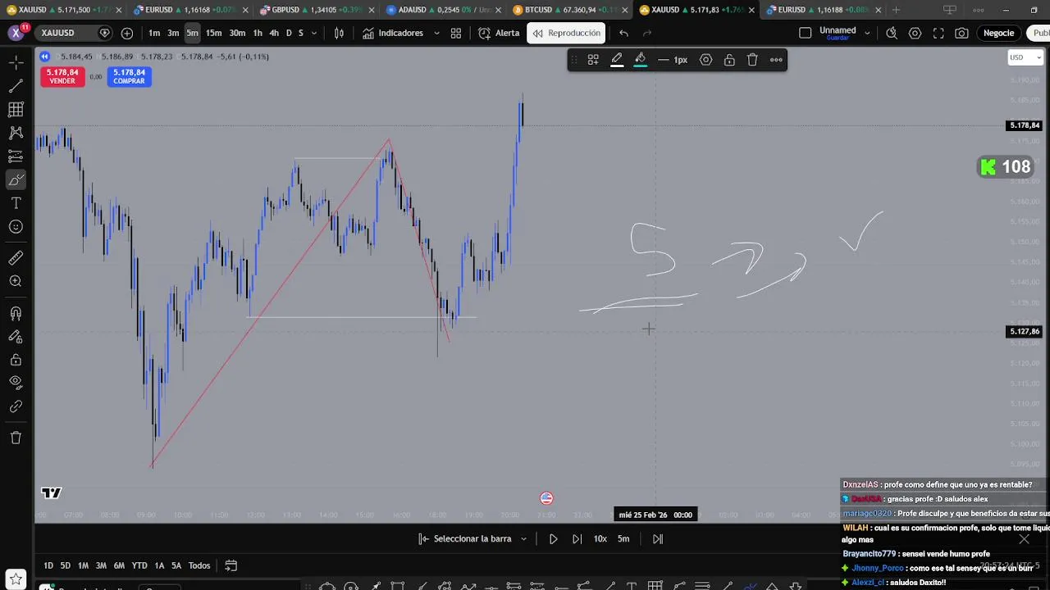Select the Text tool in left sidebar
The height and width of the screenshot is (590, 1050).
(16, 203)
